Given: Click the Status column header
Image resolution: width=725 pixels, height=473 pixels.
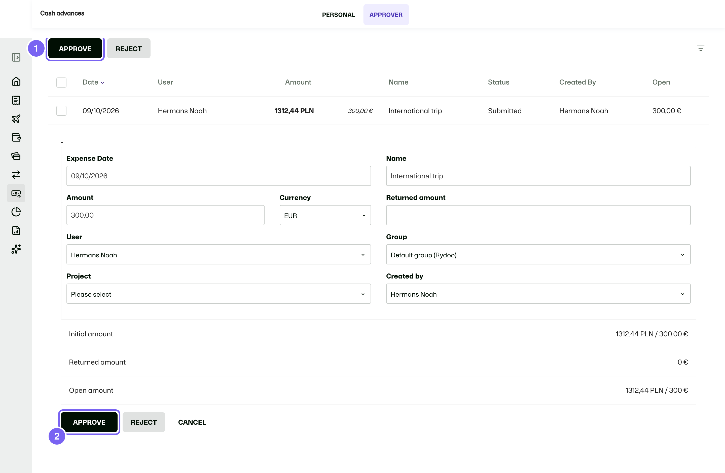Looking at the screenshot, I should click(x=498, y=82).
